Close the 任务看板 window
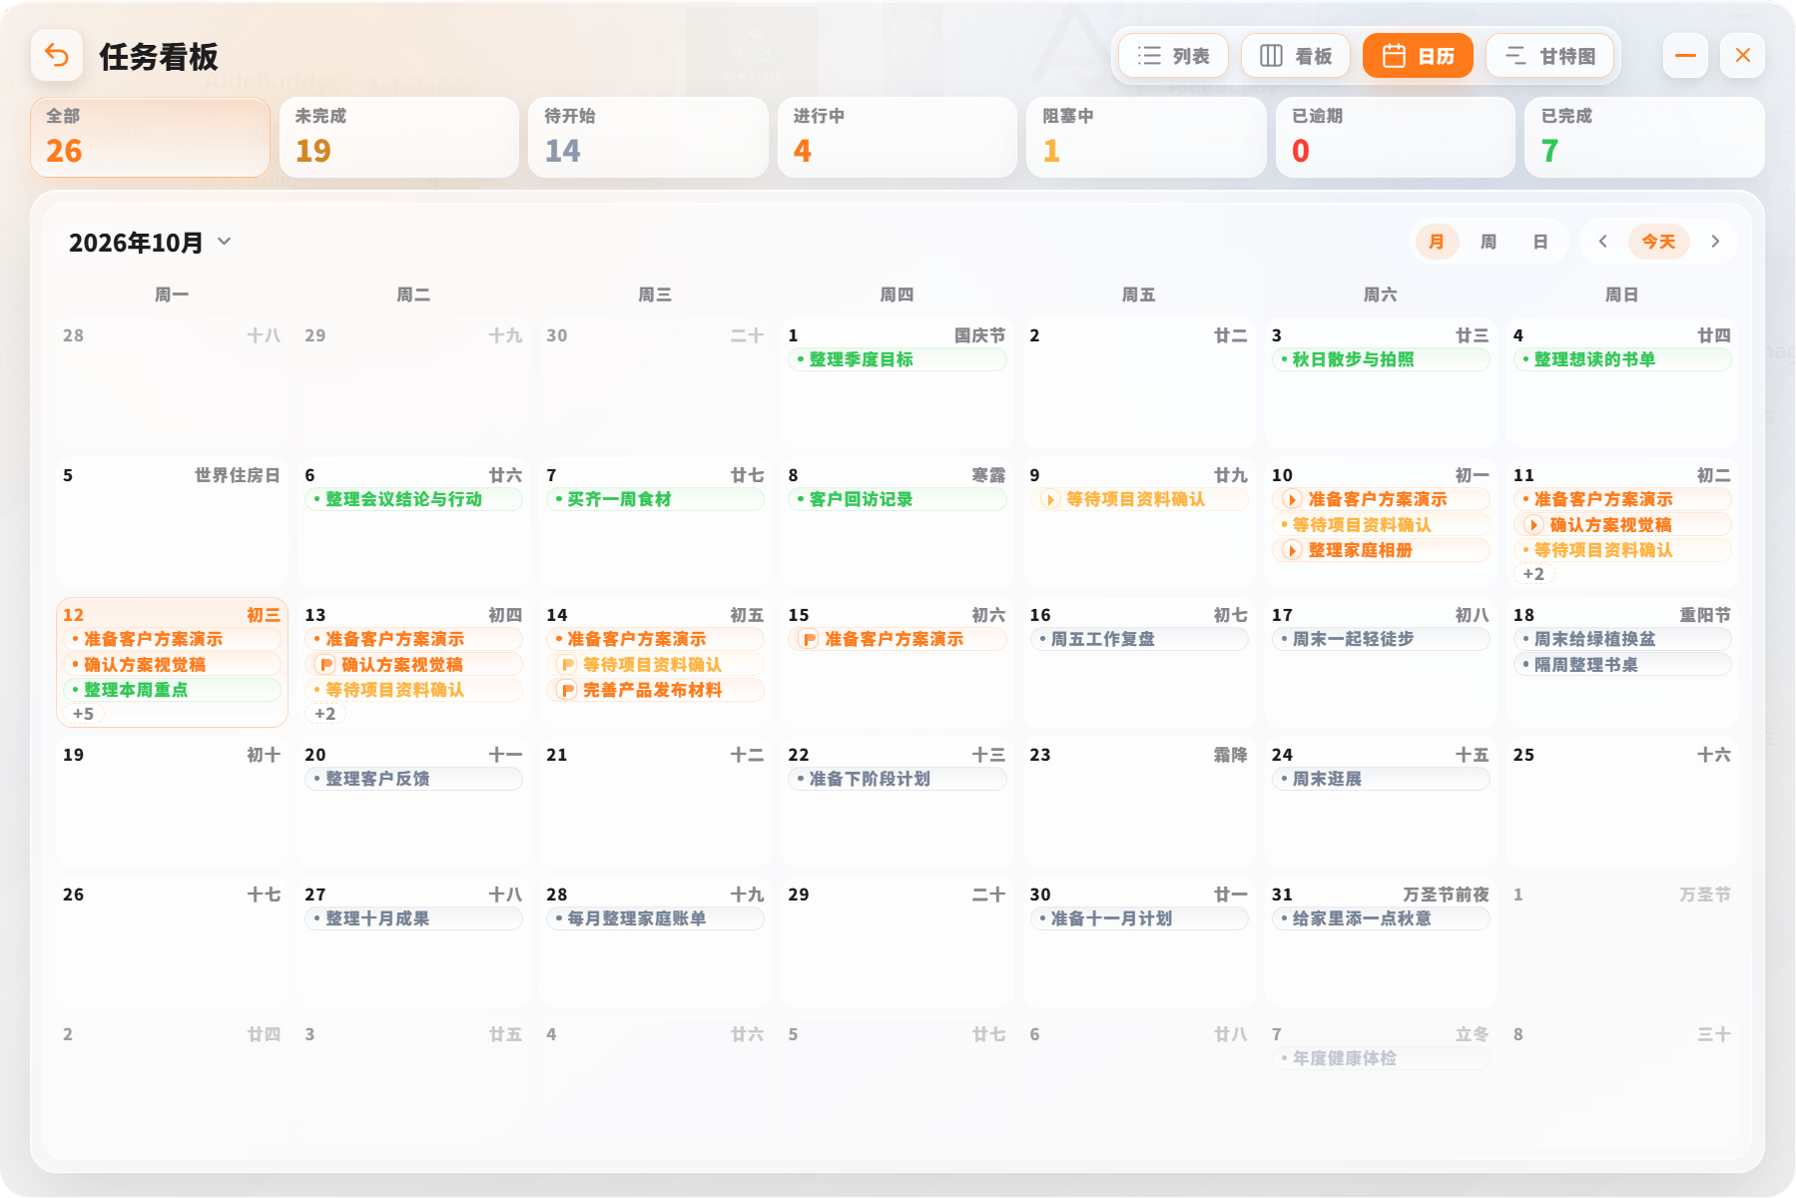Image resolution: width=1796 pixels, height=1198 pixels. click(1743, 56)
